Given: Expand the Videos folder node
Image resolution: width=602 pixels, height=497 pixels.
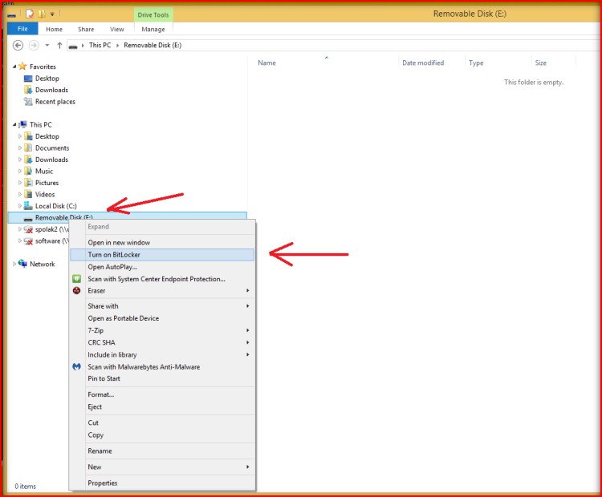Looking at the screenshot, I should [20, 194].
